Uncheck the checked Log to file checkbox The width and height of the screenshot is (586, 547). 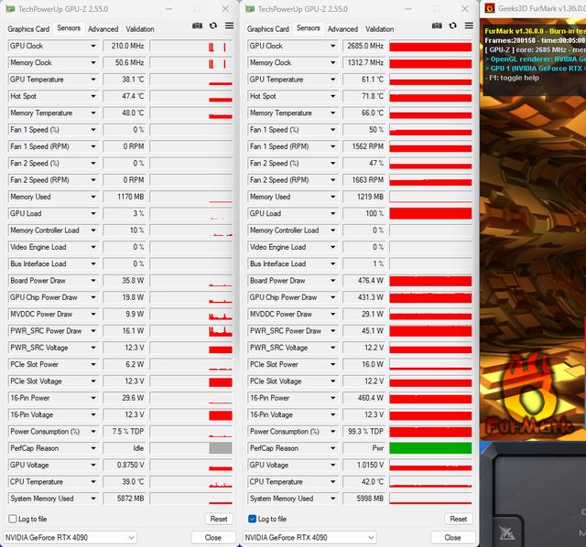tap(253, 519)
